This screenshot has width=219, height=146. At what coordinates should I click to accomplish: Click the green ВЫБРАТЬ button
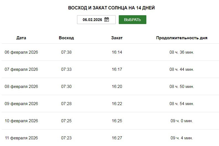pyautogui.click(x=132, y=20)
